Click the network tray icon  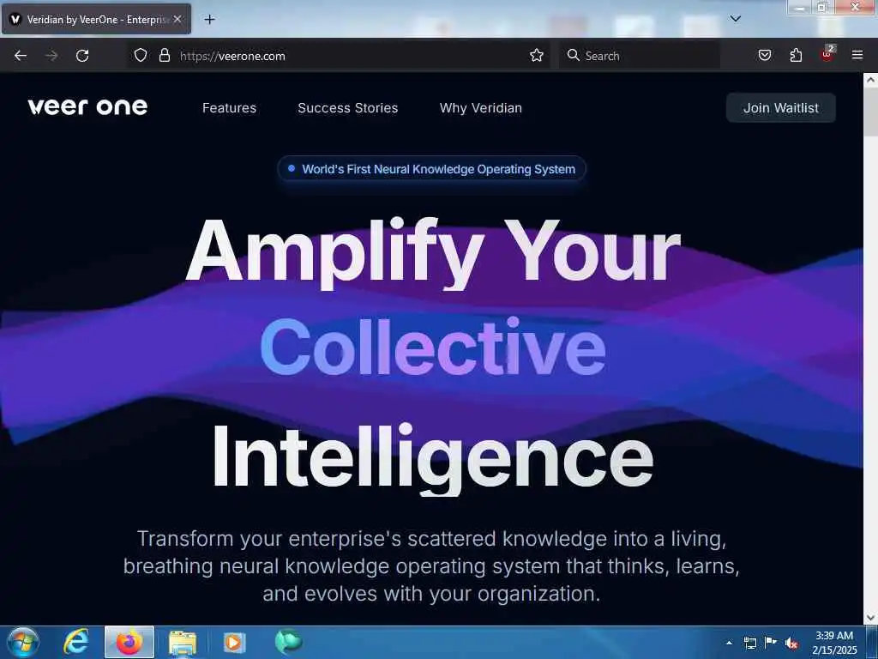(749, 643)
